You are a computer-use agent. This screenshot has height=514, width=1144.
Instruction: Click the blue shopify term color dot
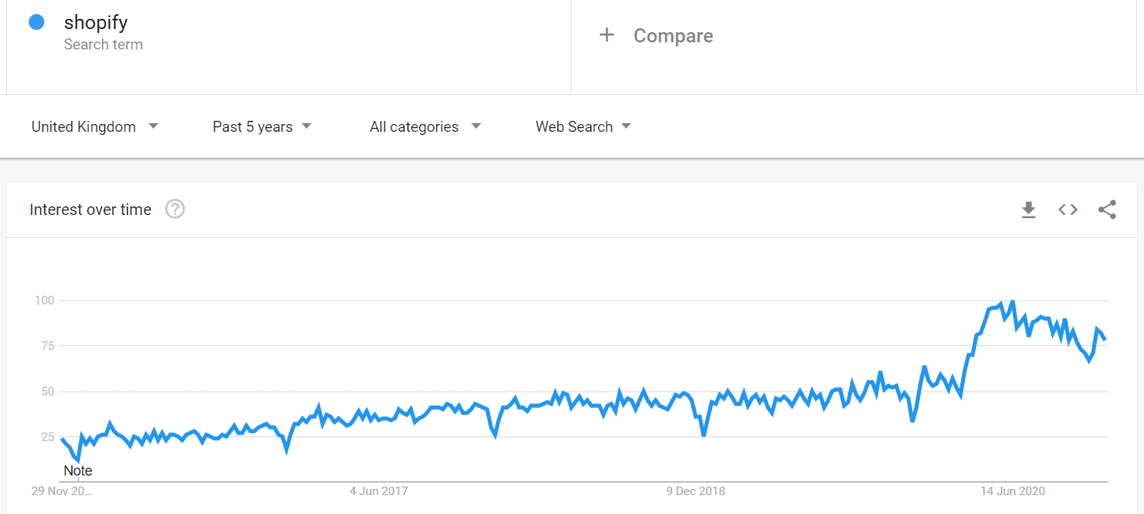coord(36,23)
